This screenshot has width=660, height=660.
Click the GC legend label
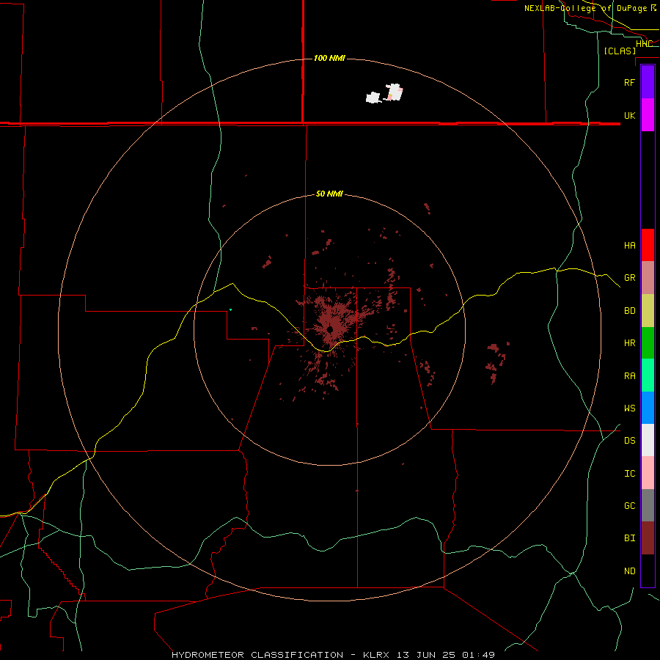click(x=629, y=505)
